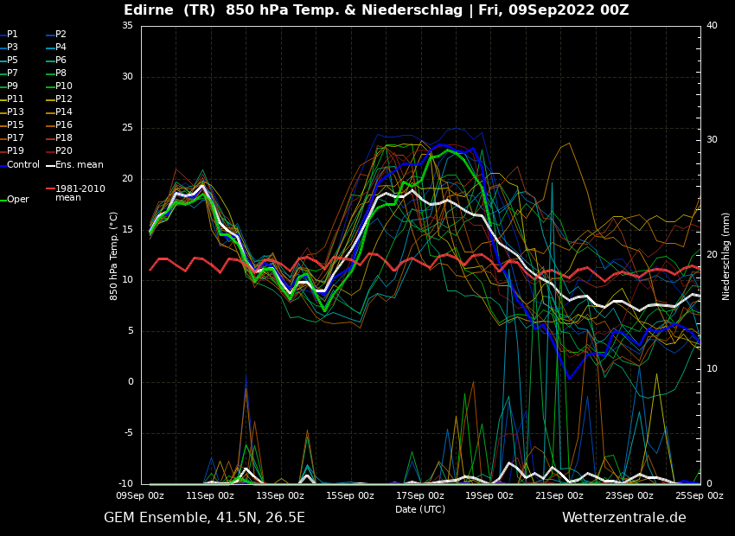735x536 pixels.
Task: Click the '09Sep 00z' x-axis tick label
Action: [x=141, y=495]
